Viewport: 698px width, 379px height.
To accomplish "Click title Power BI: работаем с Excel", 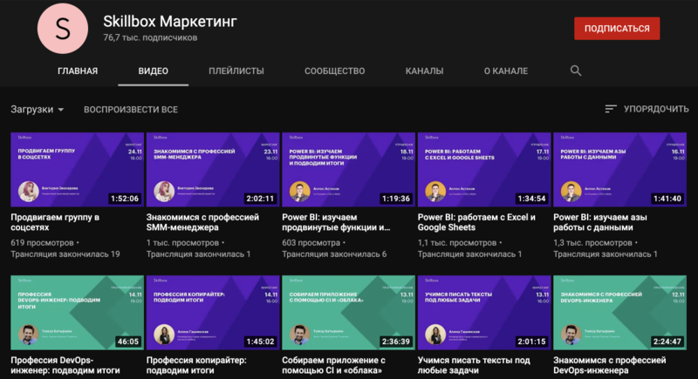I will coord(476,222).
